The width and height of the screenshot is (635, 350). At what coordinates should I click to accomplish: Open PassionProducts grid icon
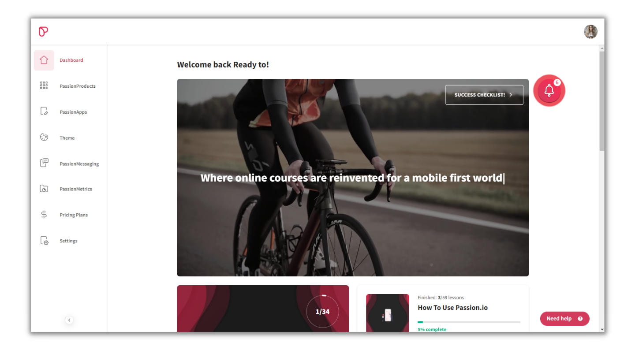tap(44, 86)
